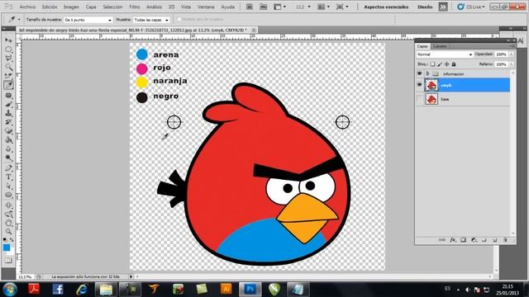The width and height of the screenshot is (529, 297).
Task: Select the Ellipse shape tool
Action: (8, 195)
